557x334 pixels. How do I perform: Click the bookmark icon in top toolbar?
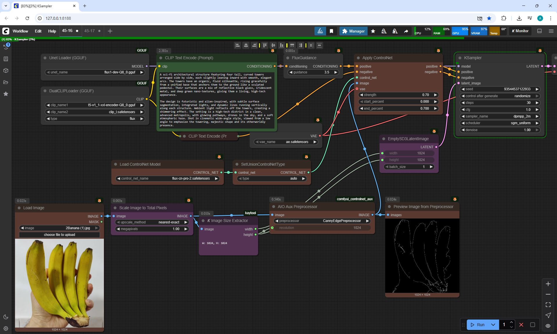(331, 31)
